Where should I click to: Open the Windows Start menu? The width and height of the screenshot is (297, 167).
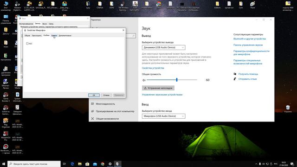(x=4, y=164)
